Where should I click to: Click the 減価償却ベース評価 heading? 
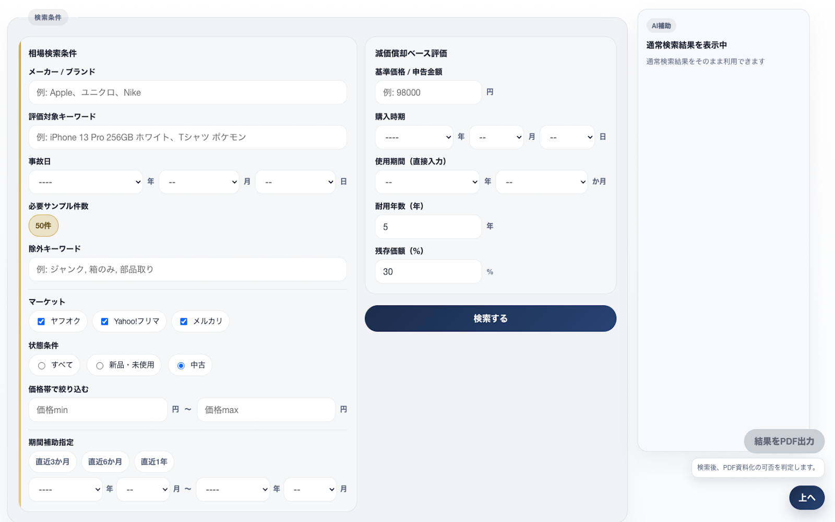pos(411,53)
